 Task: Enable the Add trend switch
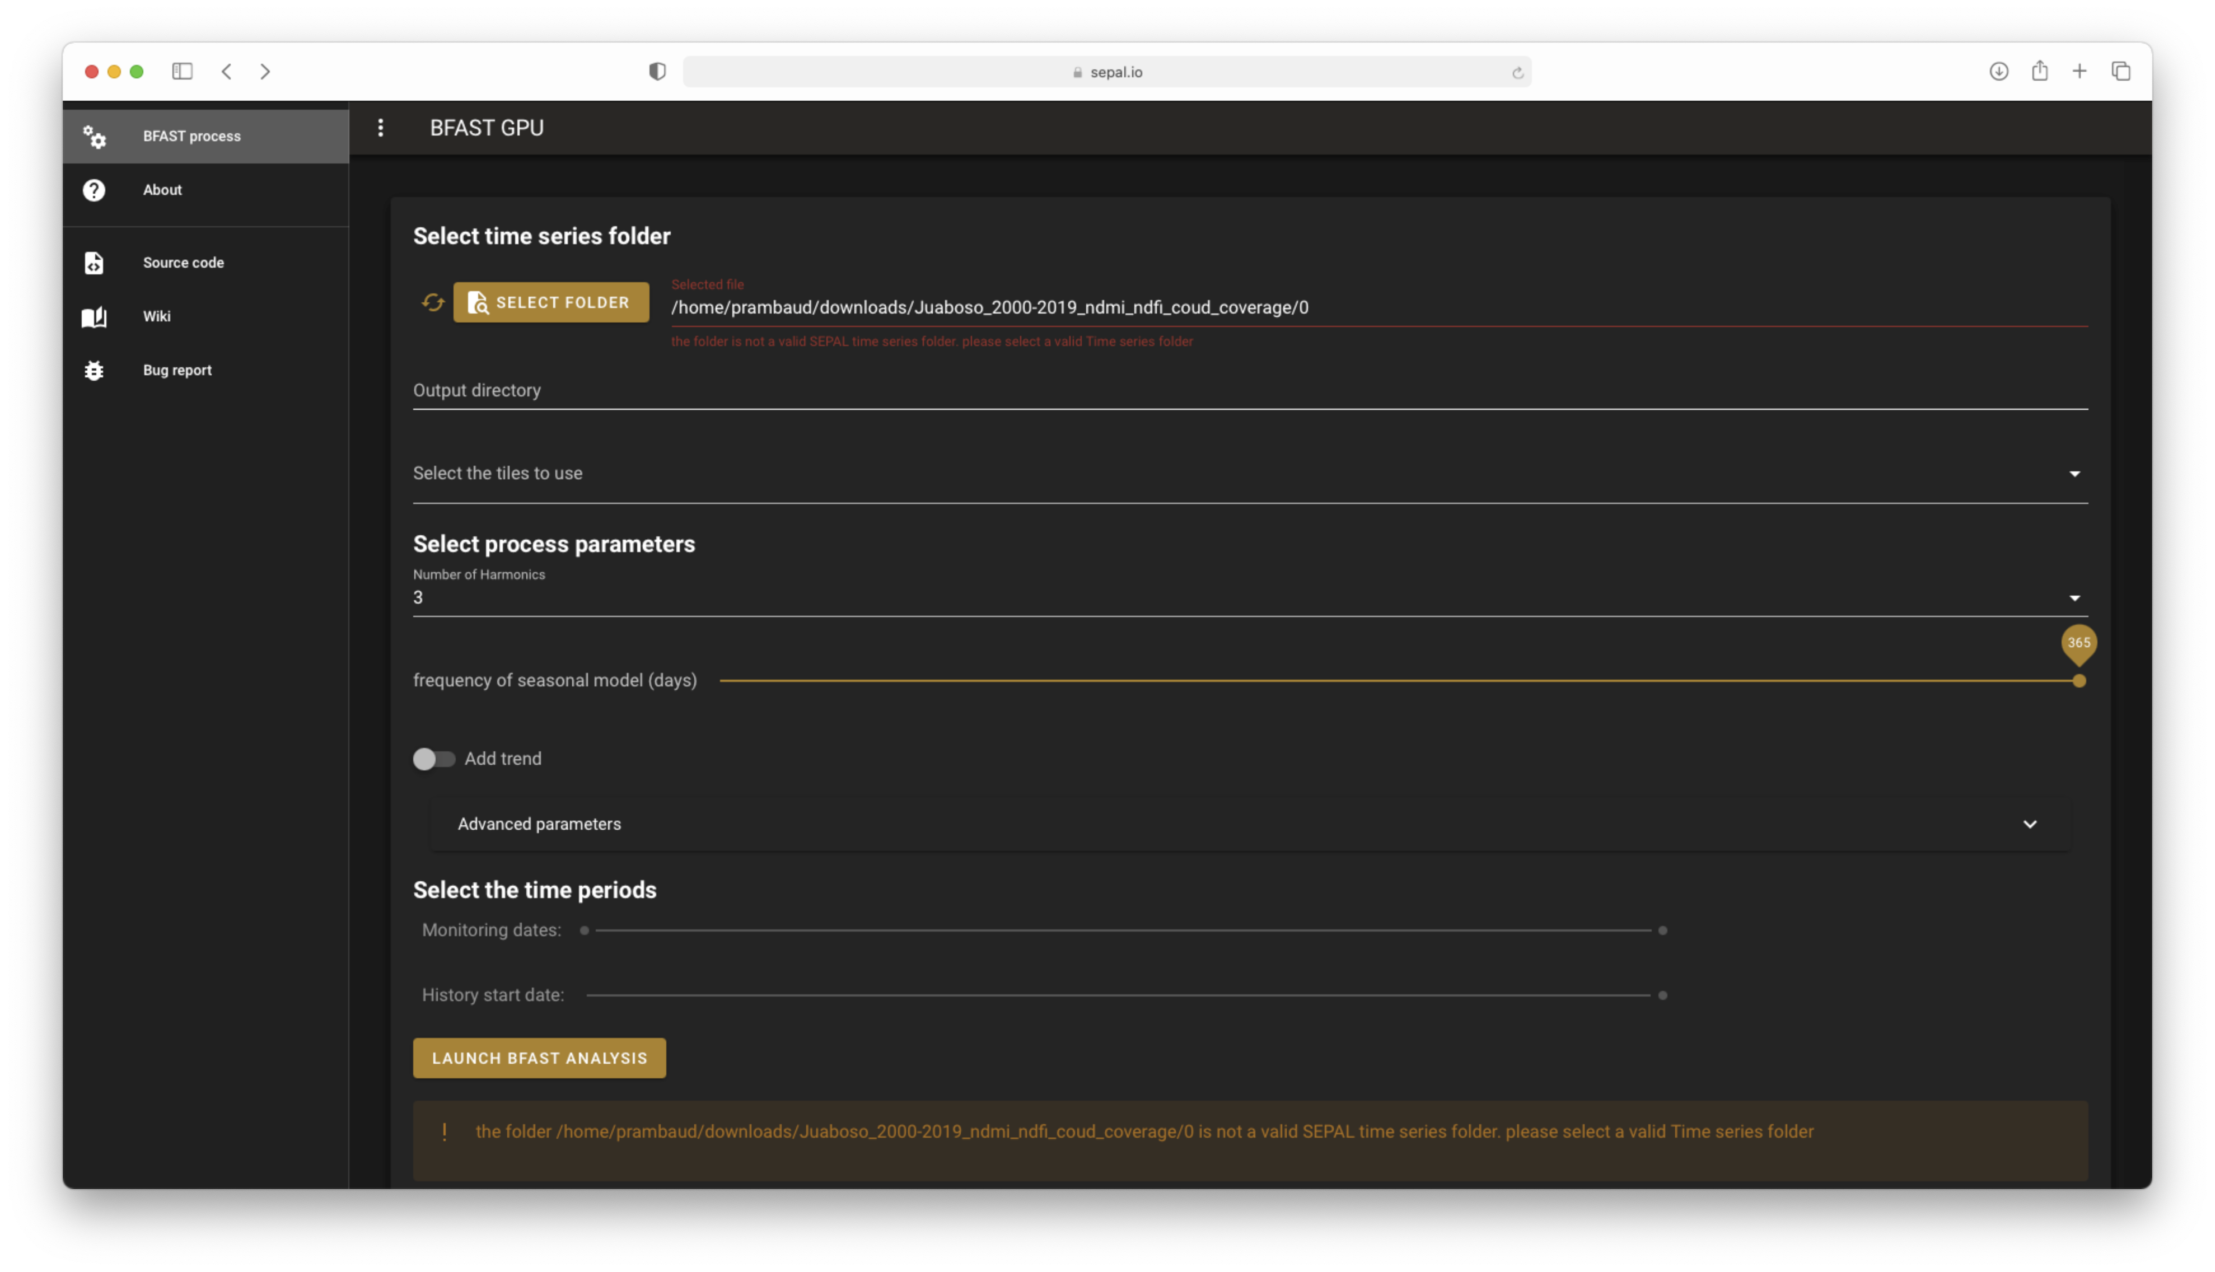tap(434, 758)
